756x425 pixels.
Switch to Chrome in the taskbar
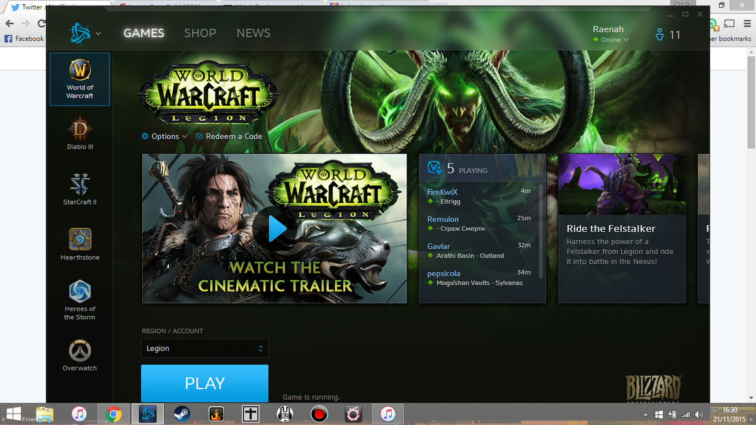pyautogui.click(x=113, y=414)
